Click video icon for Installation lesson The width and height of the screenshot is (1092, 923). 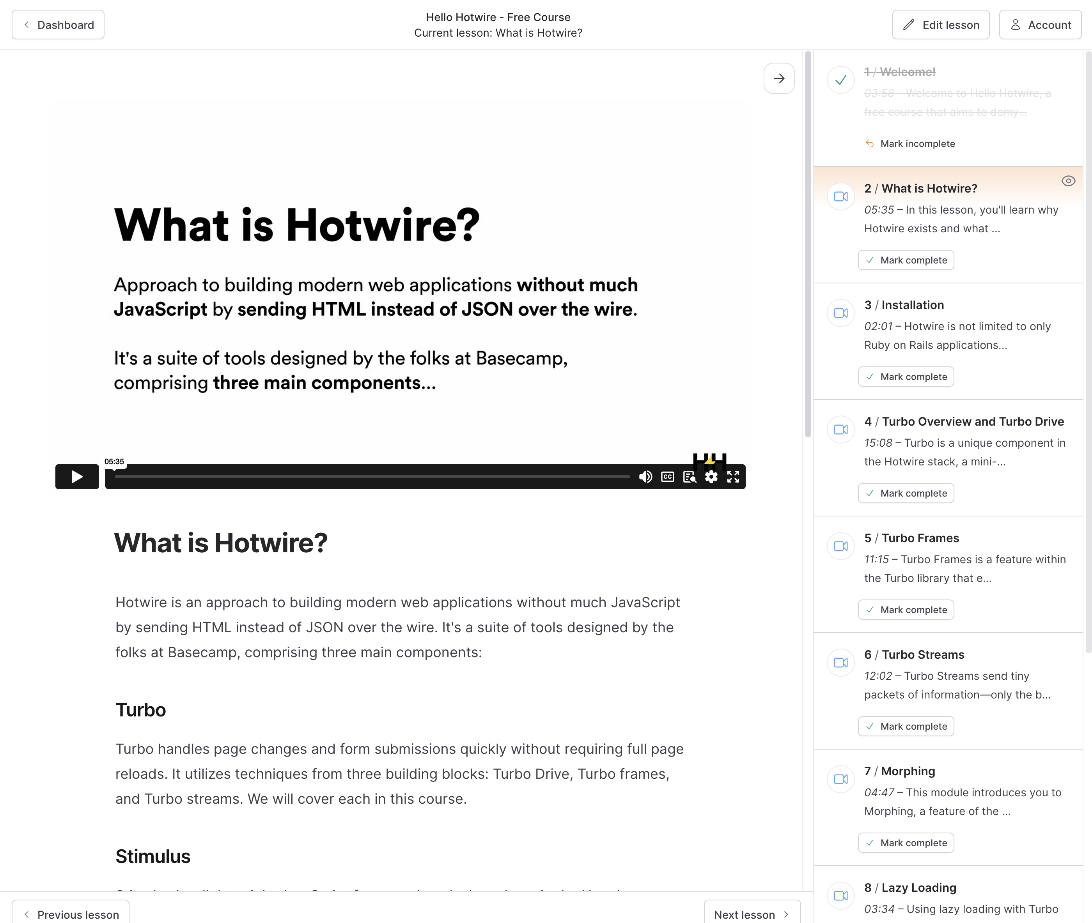[x=841, y=313]
